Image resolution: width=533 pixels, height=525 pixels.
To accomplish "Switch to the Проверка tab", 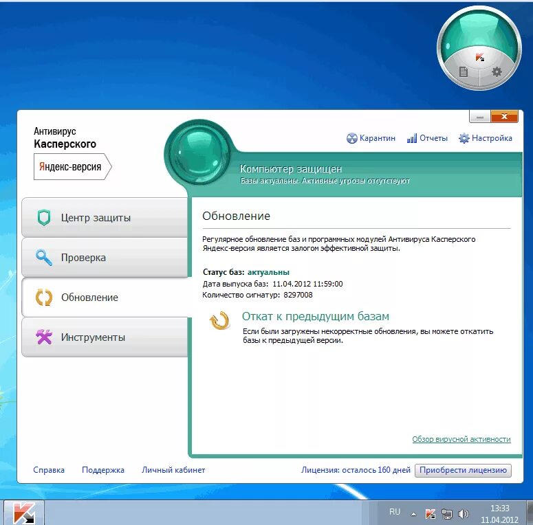I will [x=105, y=258].
